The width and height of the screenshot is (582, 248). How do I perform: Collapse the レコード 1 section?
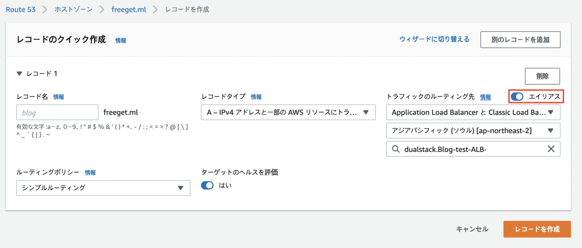point(19,74)
